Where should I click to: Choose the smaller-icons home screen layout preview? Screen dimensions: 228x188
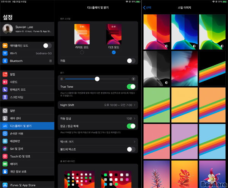(79, 179)
